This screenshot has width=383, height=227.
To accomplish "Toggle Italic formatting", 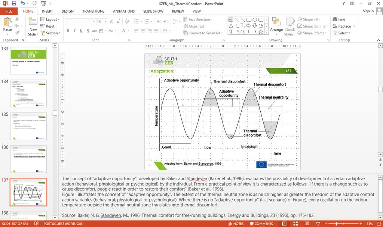I will (74, 31).
